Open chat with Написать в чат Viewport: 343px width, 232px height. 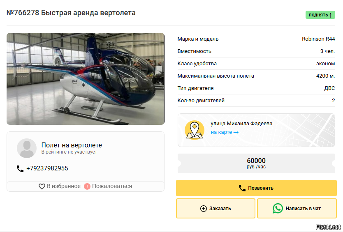pos(297,209)
